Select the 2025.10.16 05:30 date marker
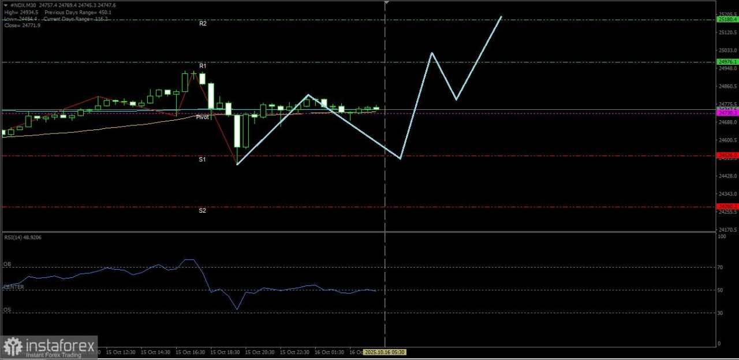The height and width of the screenshot is (360, 739). [385, 352]
